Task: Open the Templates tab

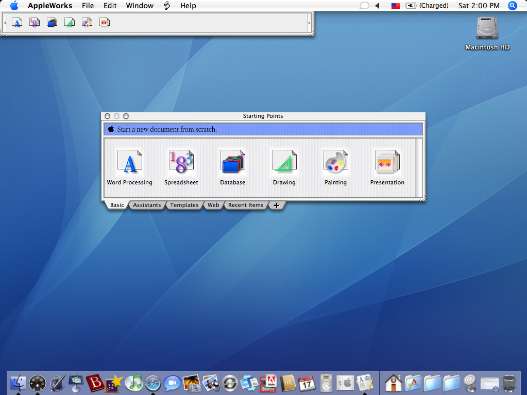Action: point(184,205)
